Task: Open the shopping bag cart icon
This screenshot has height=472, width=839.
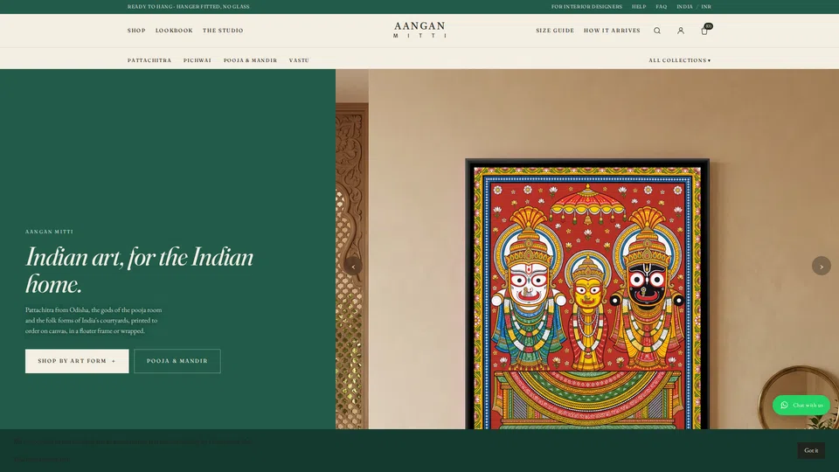Action: pyautogui.click(x=704, y=31)
